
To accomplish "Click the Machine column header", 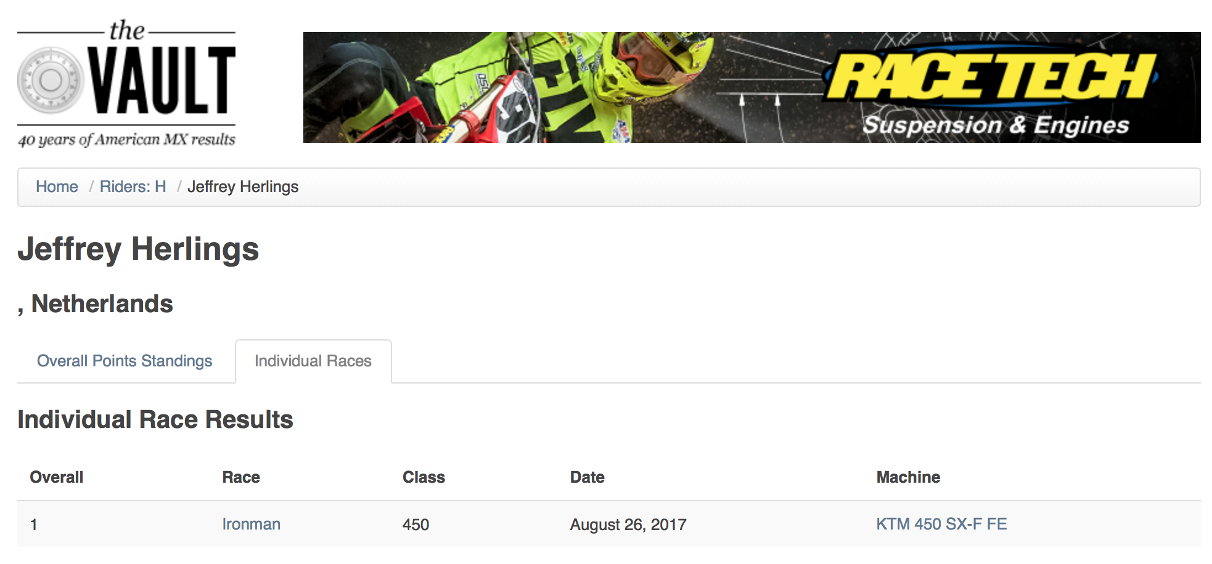I will (x=908, y=477).
